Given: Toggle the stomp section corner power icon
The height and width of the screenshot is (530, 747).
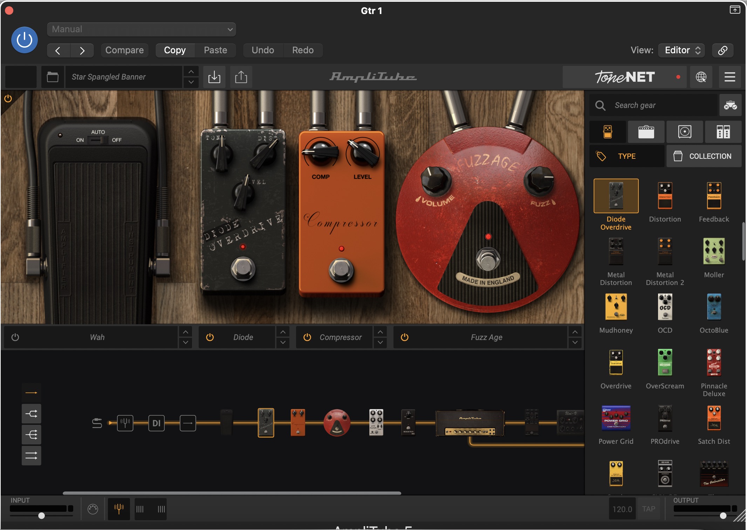Looking at the screenshot, I should pos(8,98).
